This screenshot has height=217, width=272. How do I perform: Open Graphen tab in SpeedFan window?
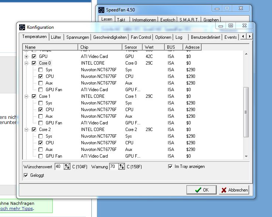(211, 20)
